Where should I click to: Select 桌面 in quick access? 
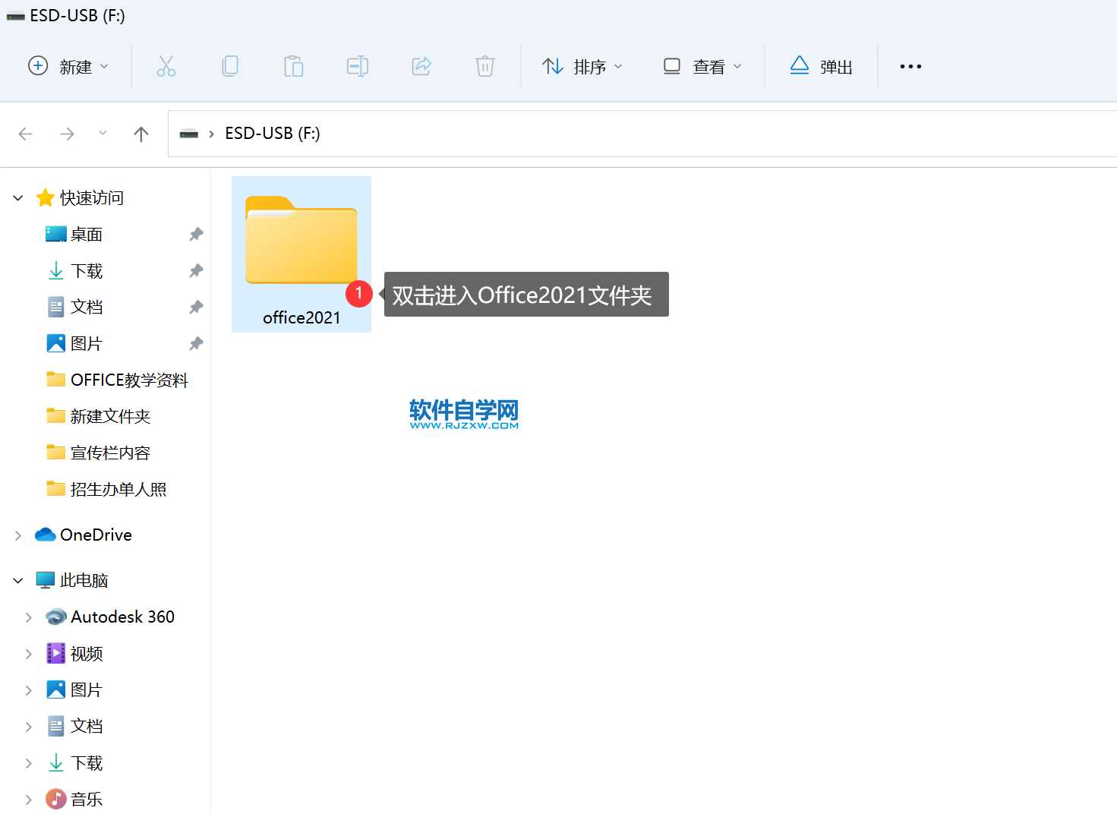[x=86, y=235]
